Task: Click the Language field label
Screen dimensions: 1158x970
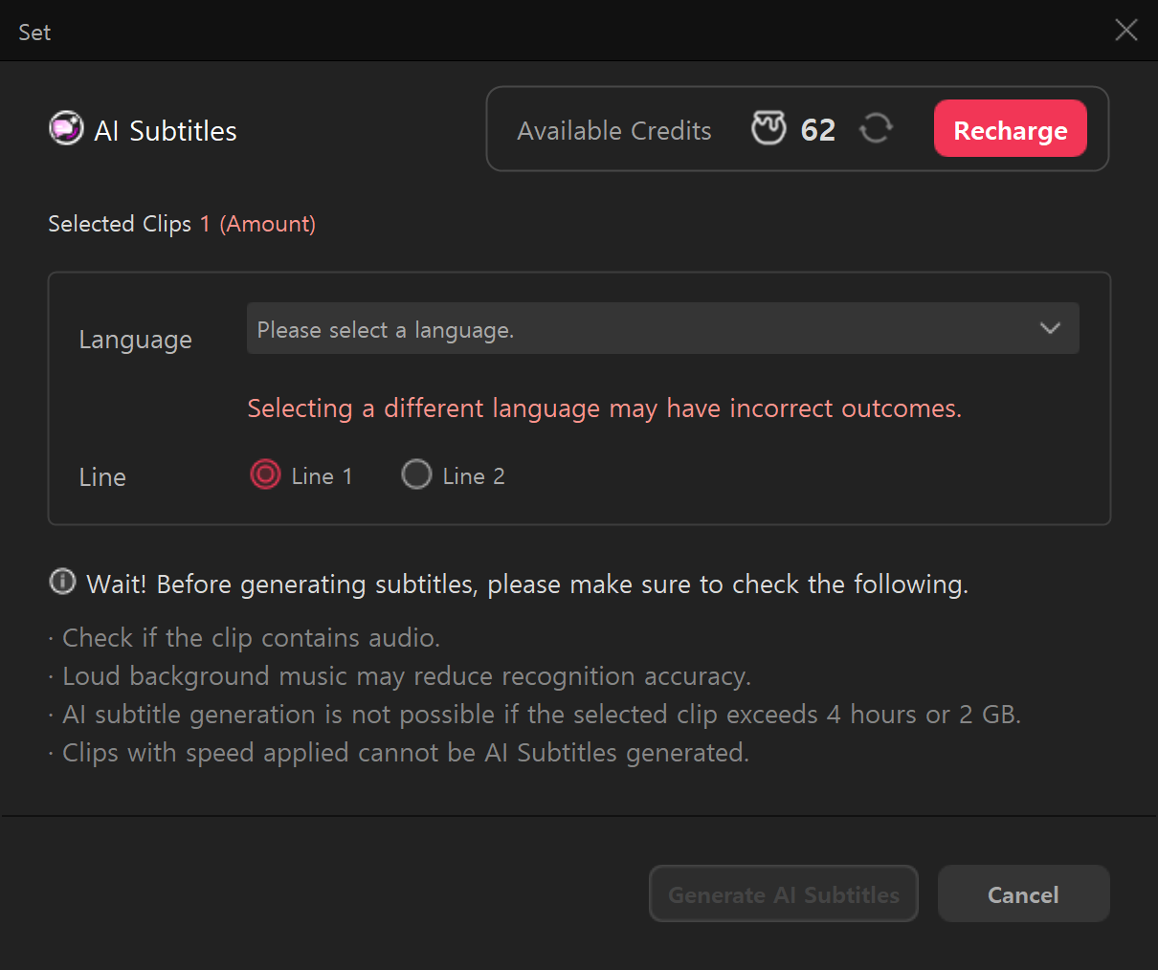Action: pyautogui.click(x=136, y=341)
